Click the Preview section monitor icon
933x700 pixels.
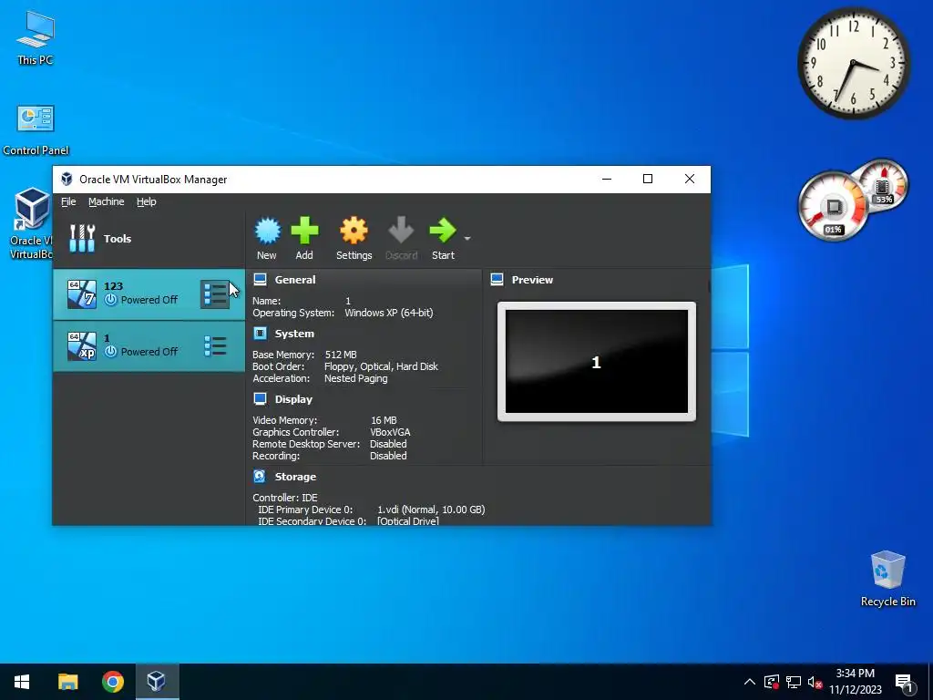click(x=497, y=279)
